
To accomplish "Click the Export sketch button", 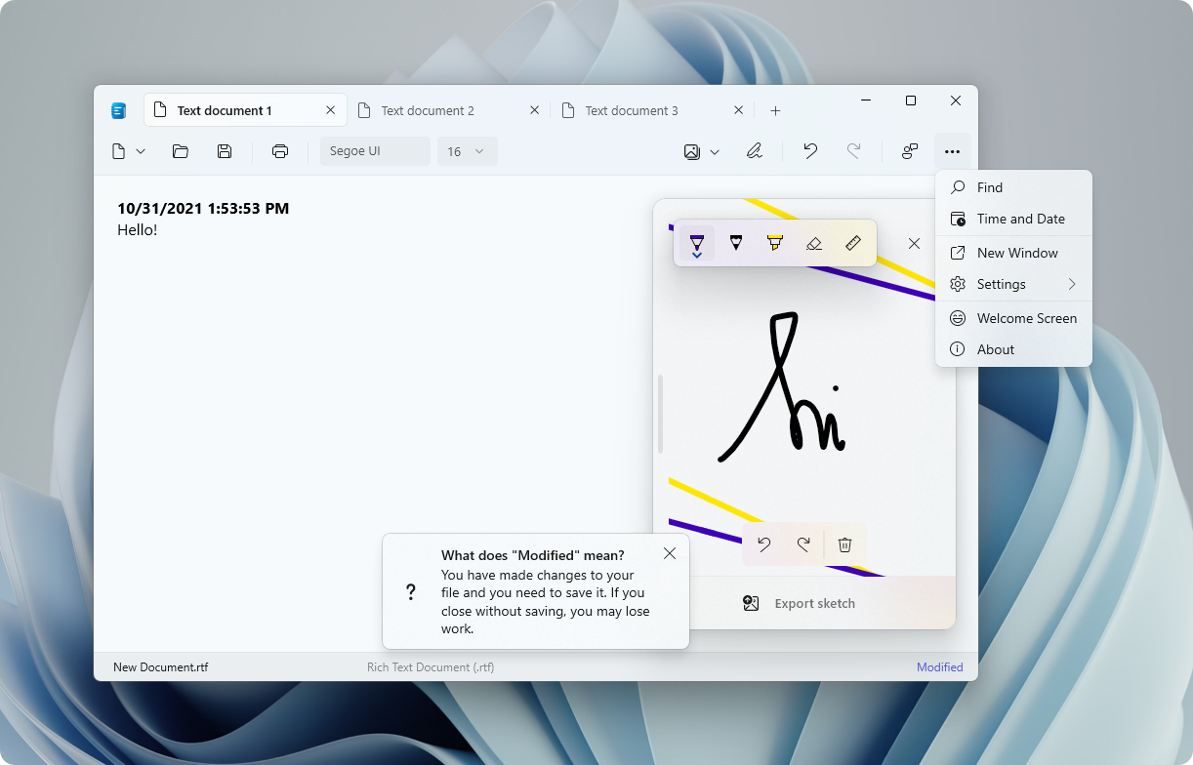I will pos(815,603).
